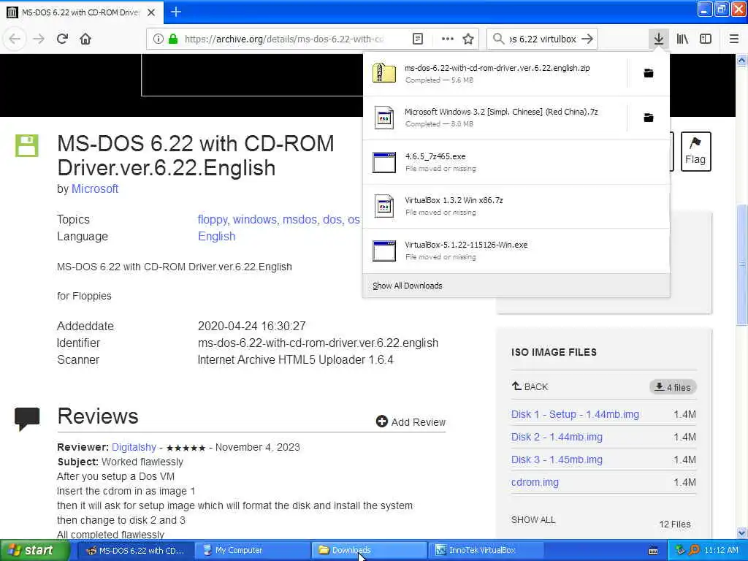Toggle the sidebar view icon
The width and height of the screenshot is (748, 561).
point(706,39)
